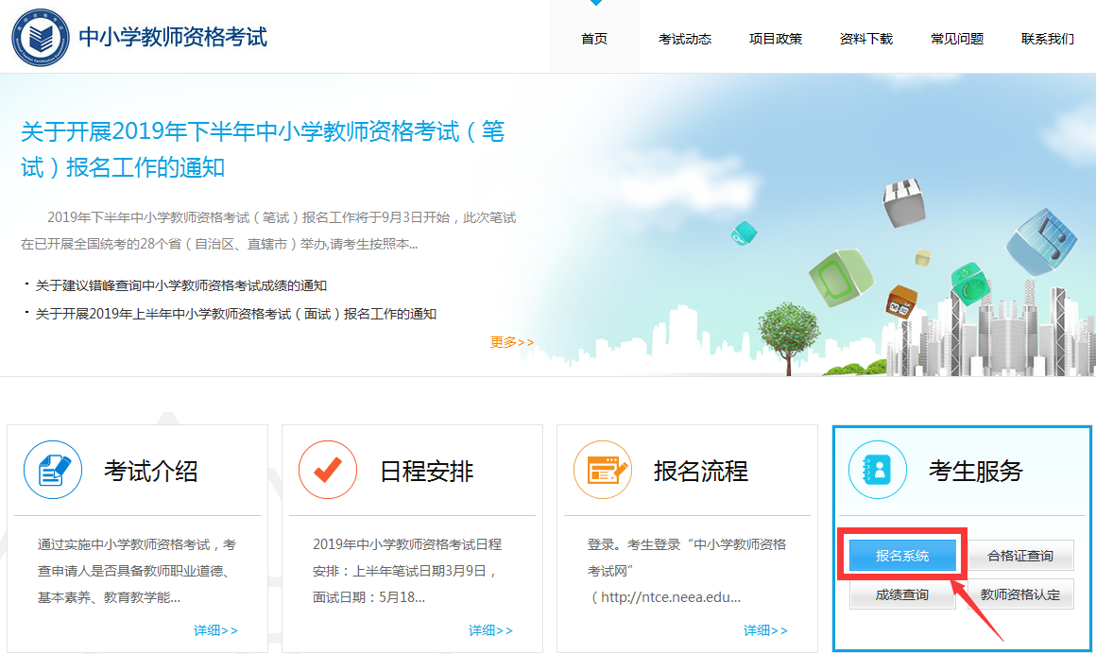The width and height of the screenshot is (1096, 654).
Task: Open the 资料下载 menu item
Action: [x=866, y=39]
